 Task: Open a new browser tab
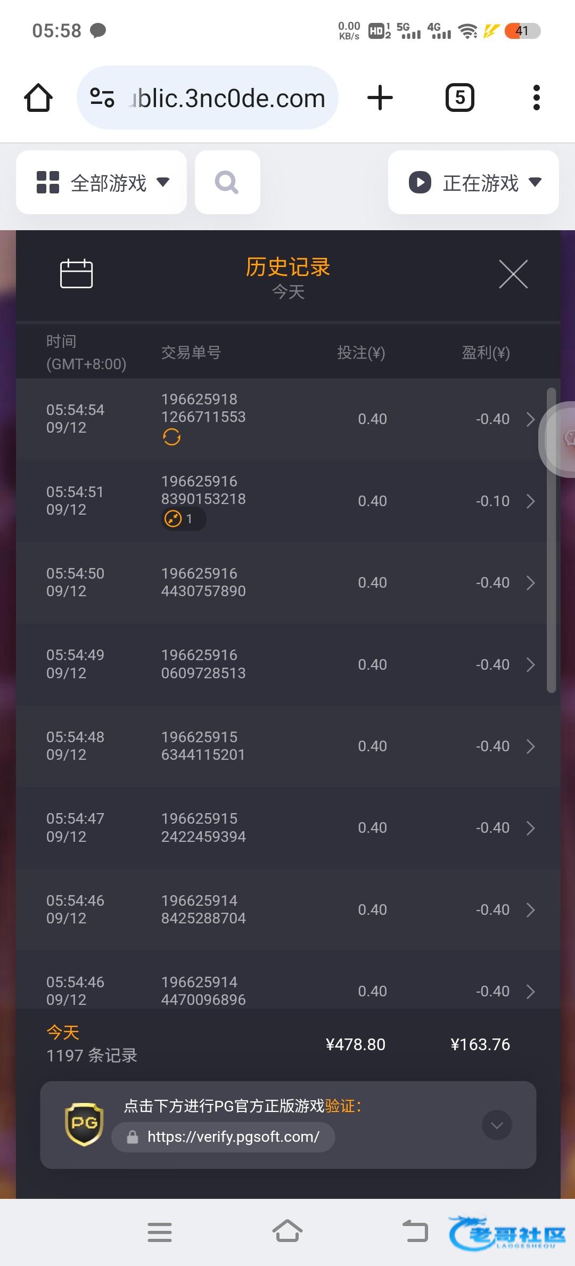click(x=380, y=98)
